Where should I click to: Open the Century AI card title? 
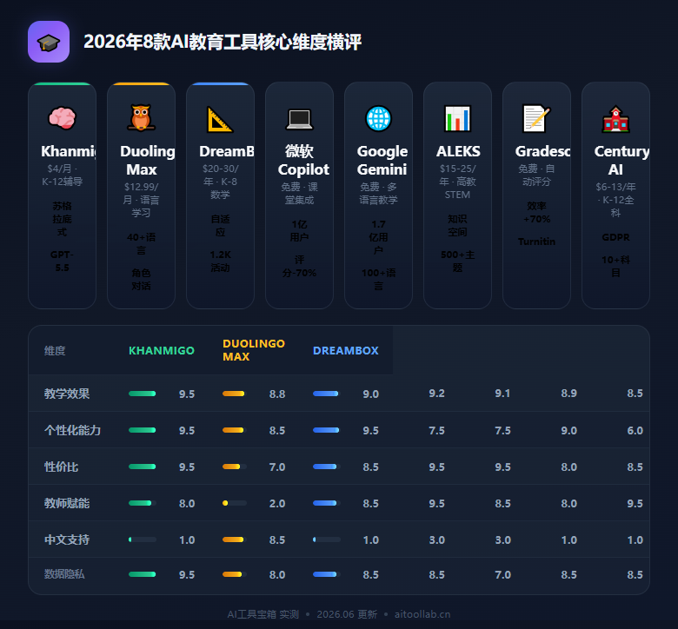click(621, 161)
